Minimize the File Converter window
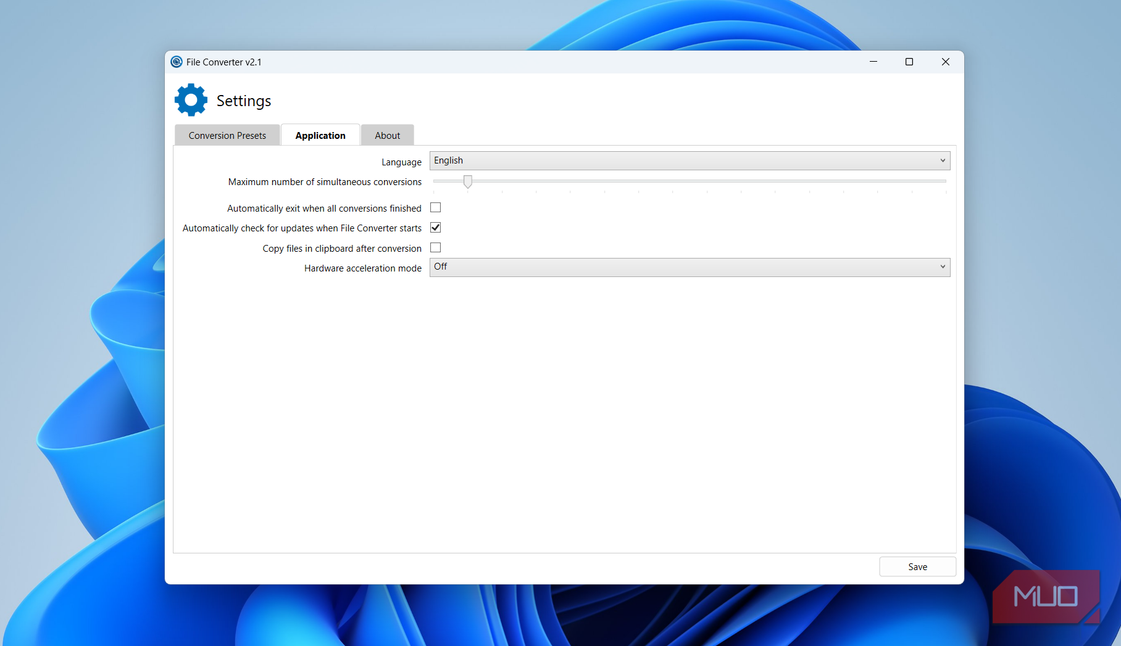The height and width of the screenshot is (646, 1121). tap(873, 62)
